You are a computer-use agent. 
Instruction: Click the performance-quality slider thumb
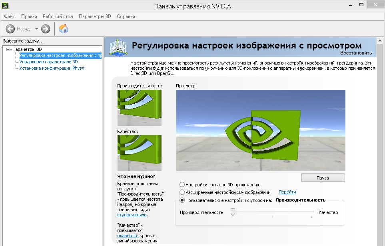(233, 212)
